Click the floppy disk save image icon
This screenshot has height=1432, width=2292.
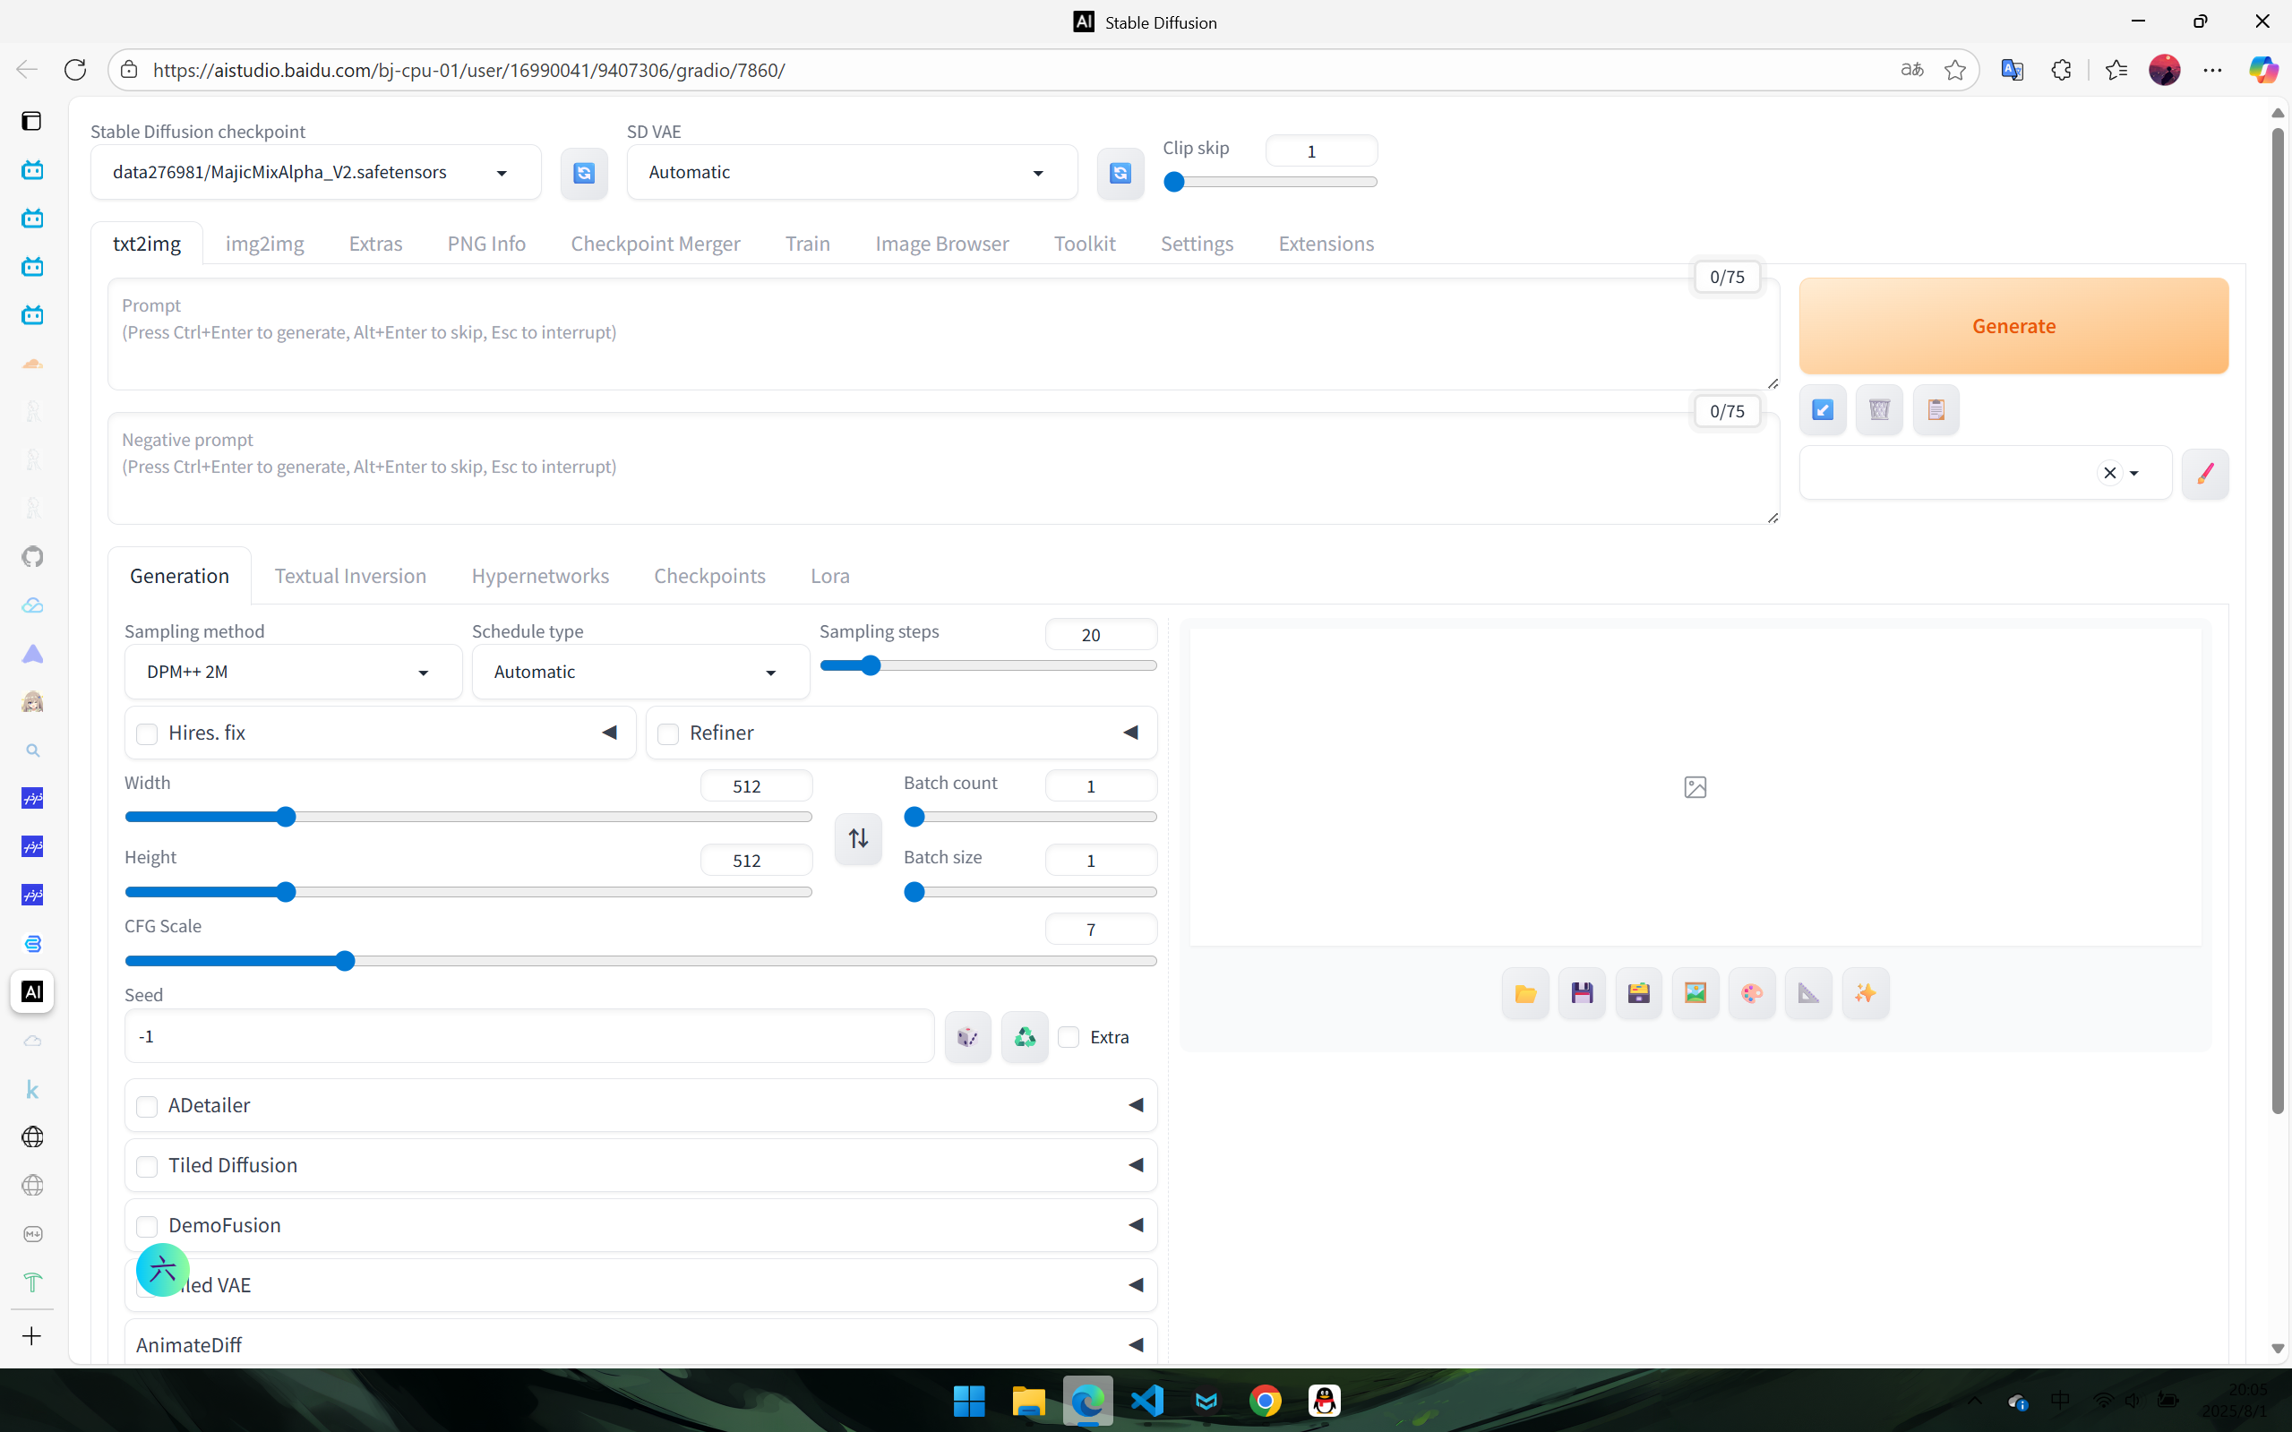(x=1582, y=992)
